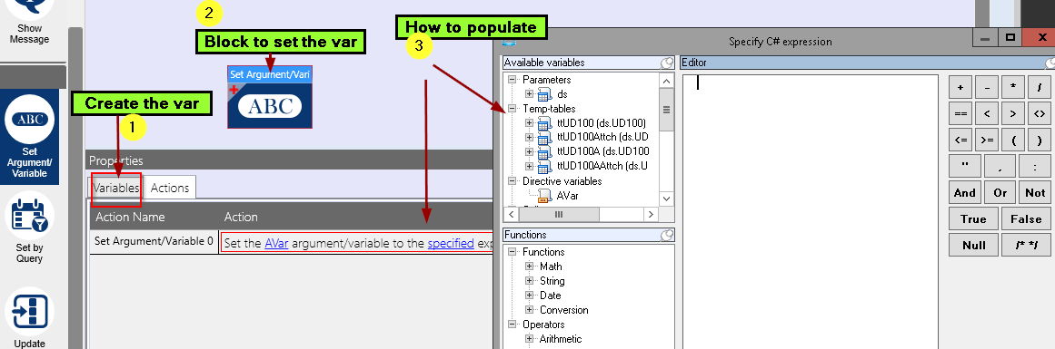The image size is (1055, 349).
Task: Collapse the Functions root tree node
Action: click(x=512, y=252)
